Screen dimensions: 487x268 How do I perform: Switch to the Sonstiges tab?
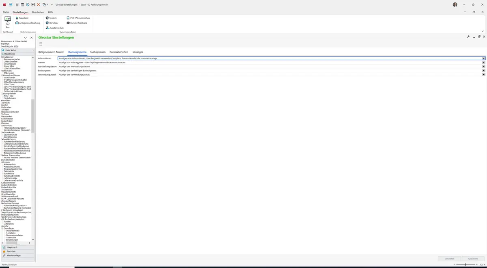138,52
